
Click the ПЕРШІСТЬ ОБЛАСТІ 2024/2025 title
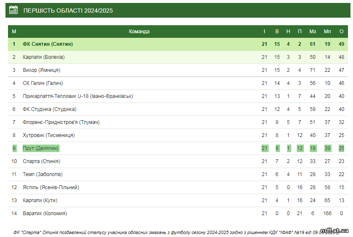[68, 11]
